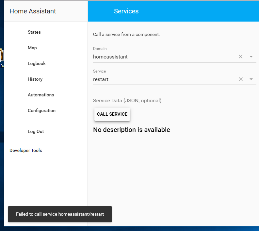Click the Developer Tools heading

[x=26, y=150]
